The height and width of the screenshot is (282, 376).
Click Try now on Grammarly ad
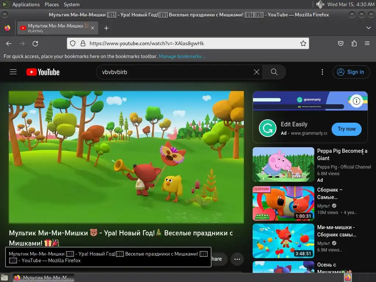347,129
